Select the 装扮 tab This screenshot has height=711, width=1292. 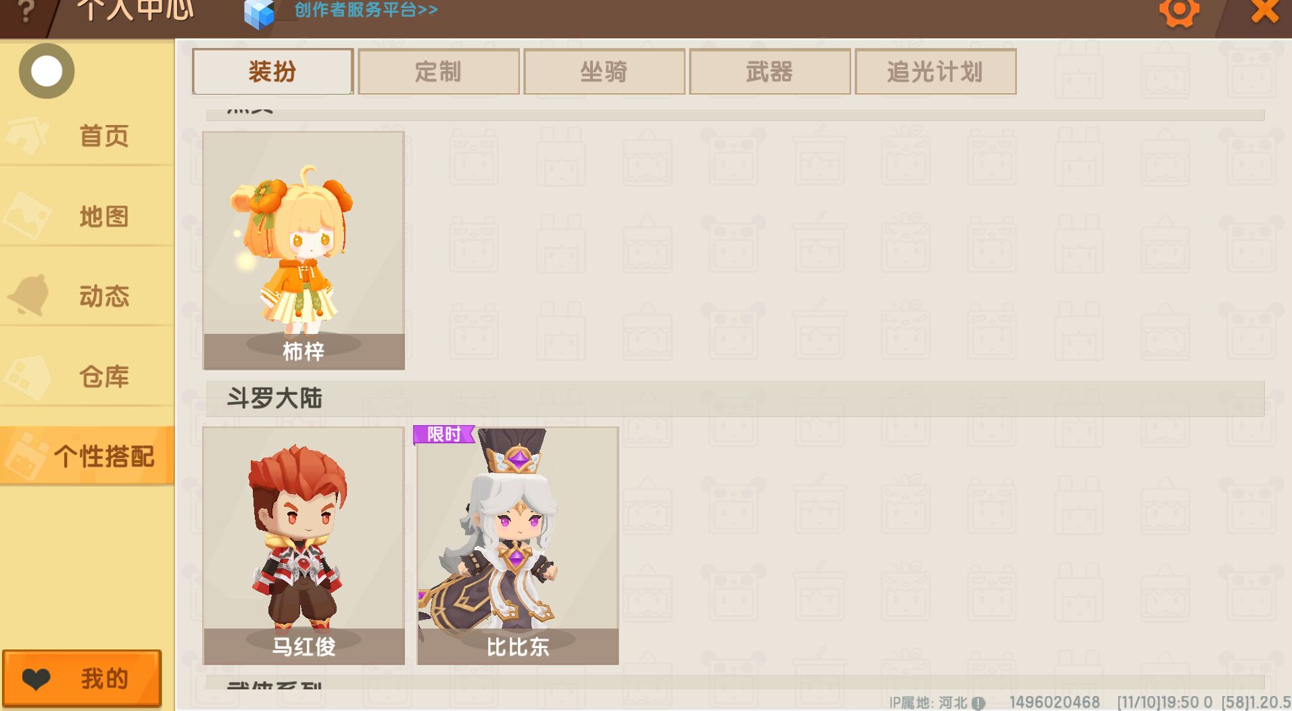pyautogui.click(x=272, y=72)
